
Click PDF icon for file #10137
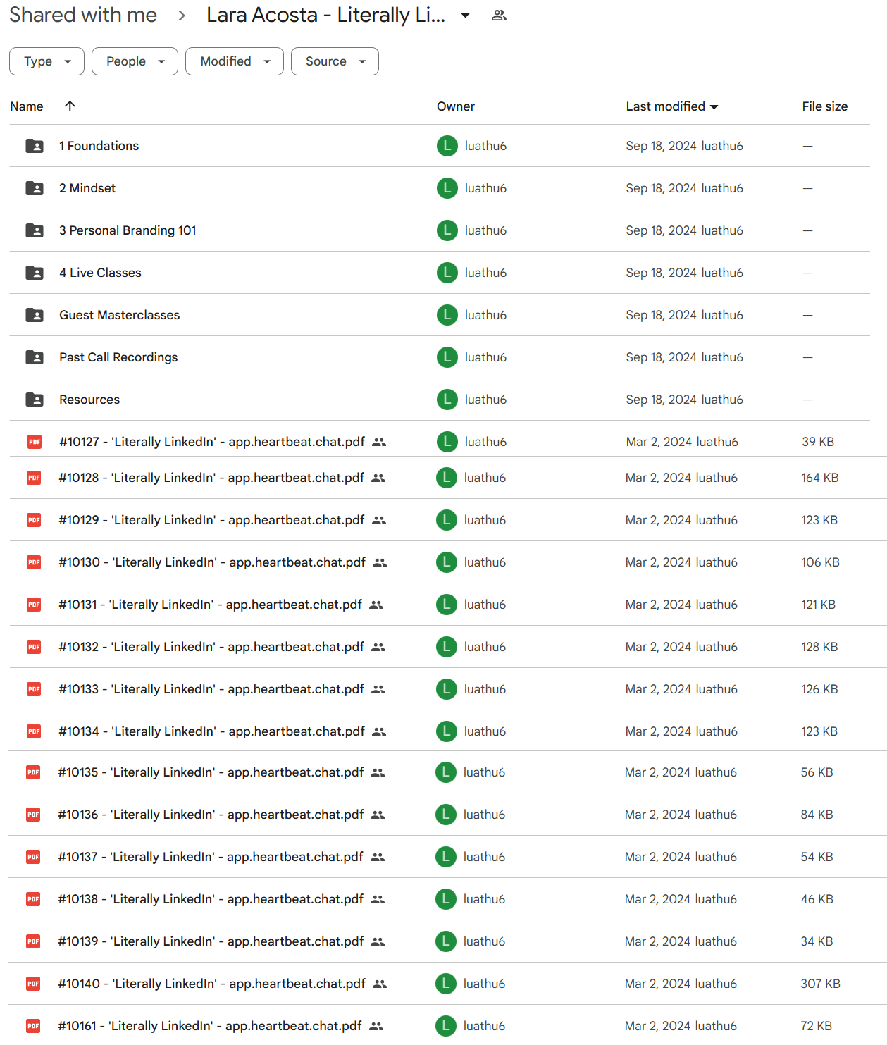33,857
